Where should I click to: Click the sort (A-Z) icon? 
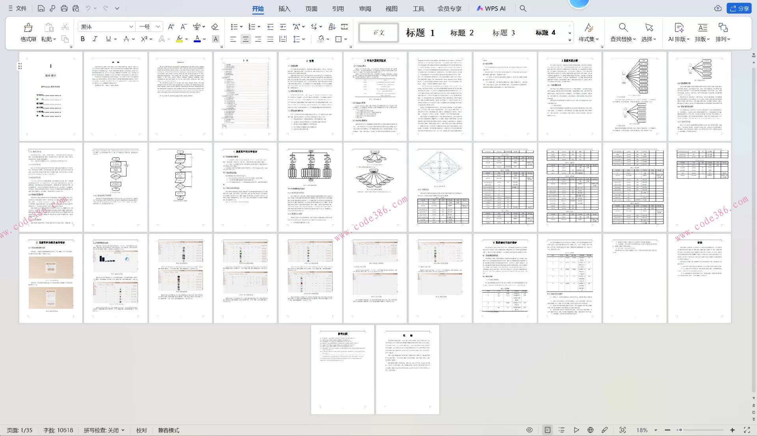(332, 27)
